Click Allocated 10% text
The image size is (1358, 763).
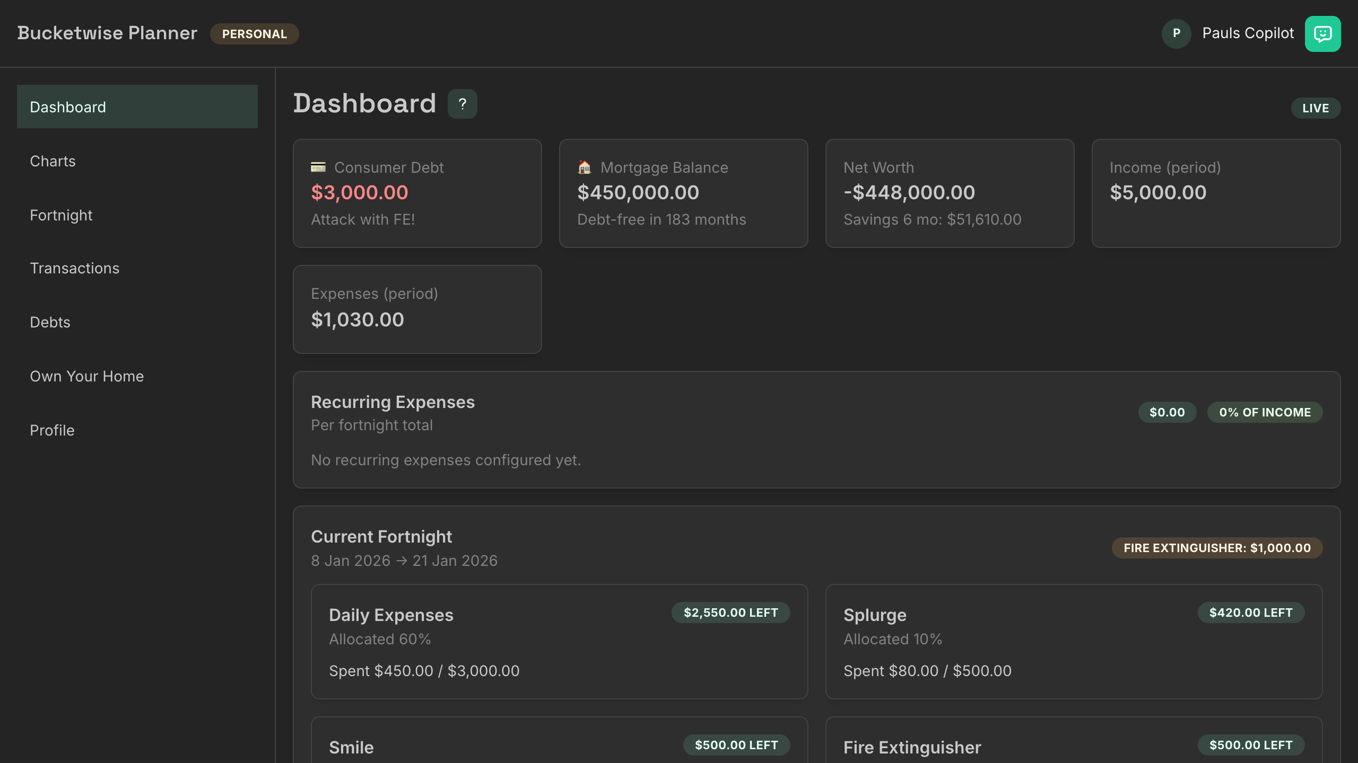point(893,639)
